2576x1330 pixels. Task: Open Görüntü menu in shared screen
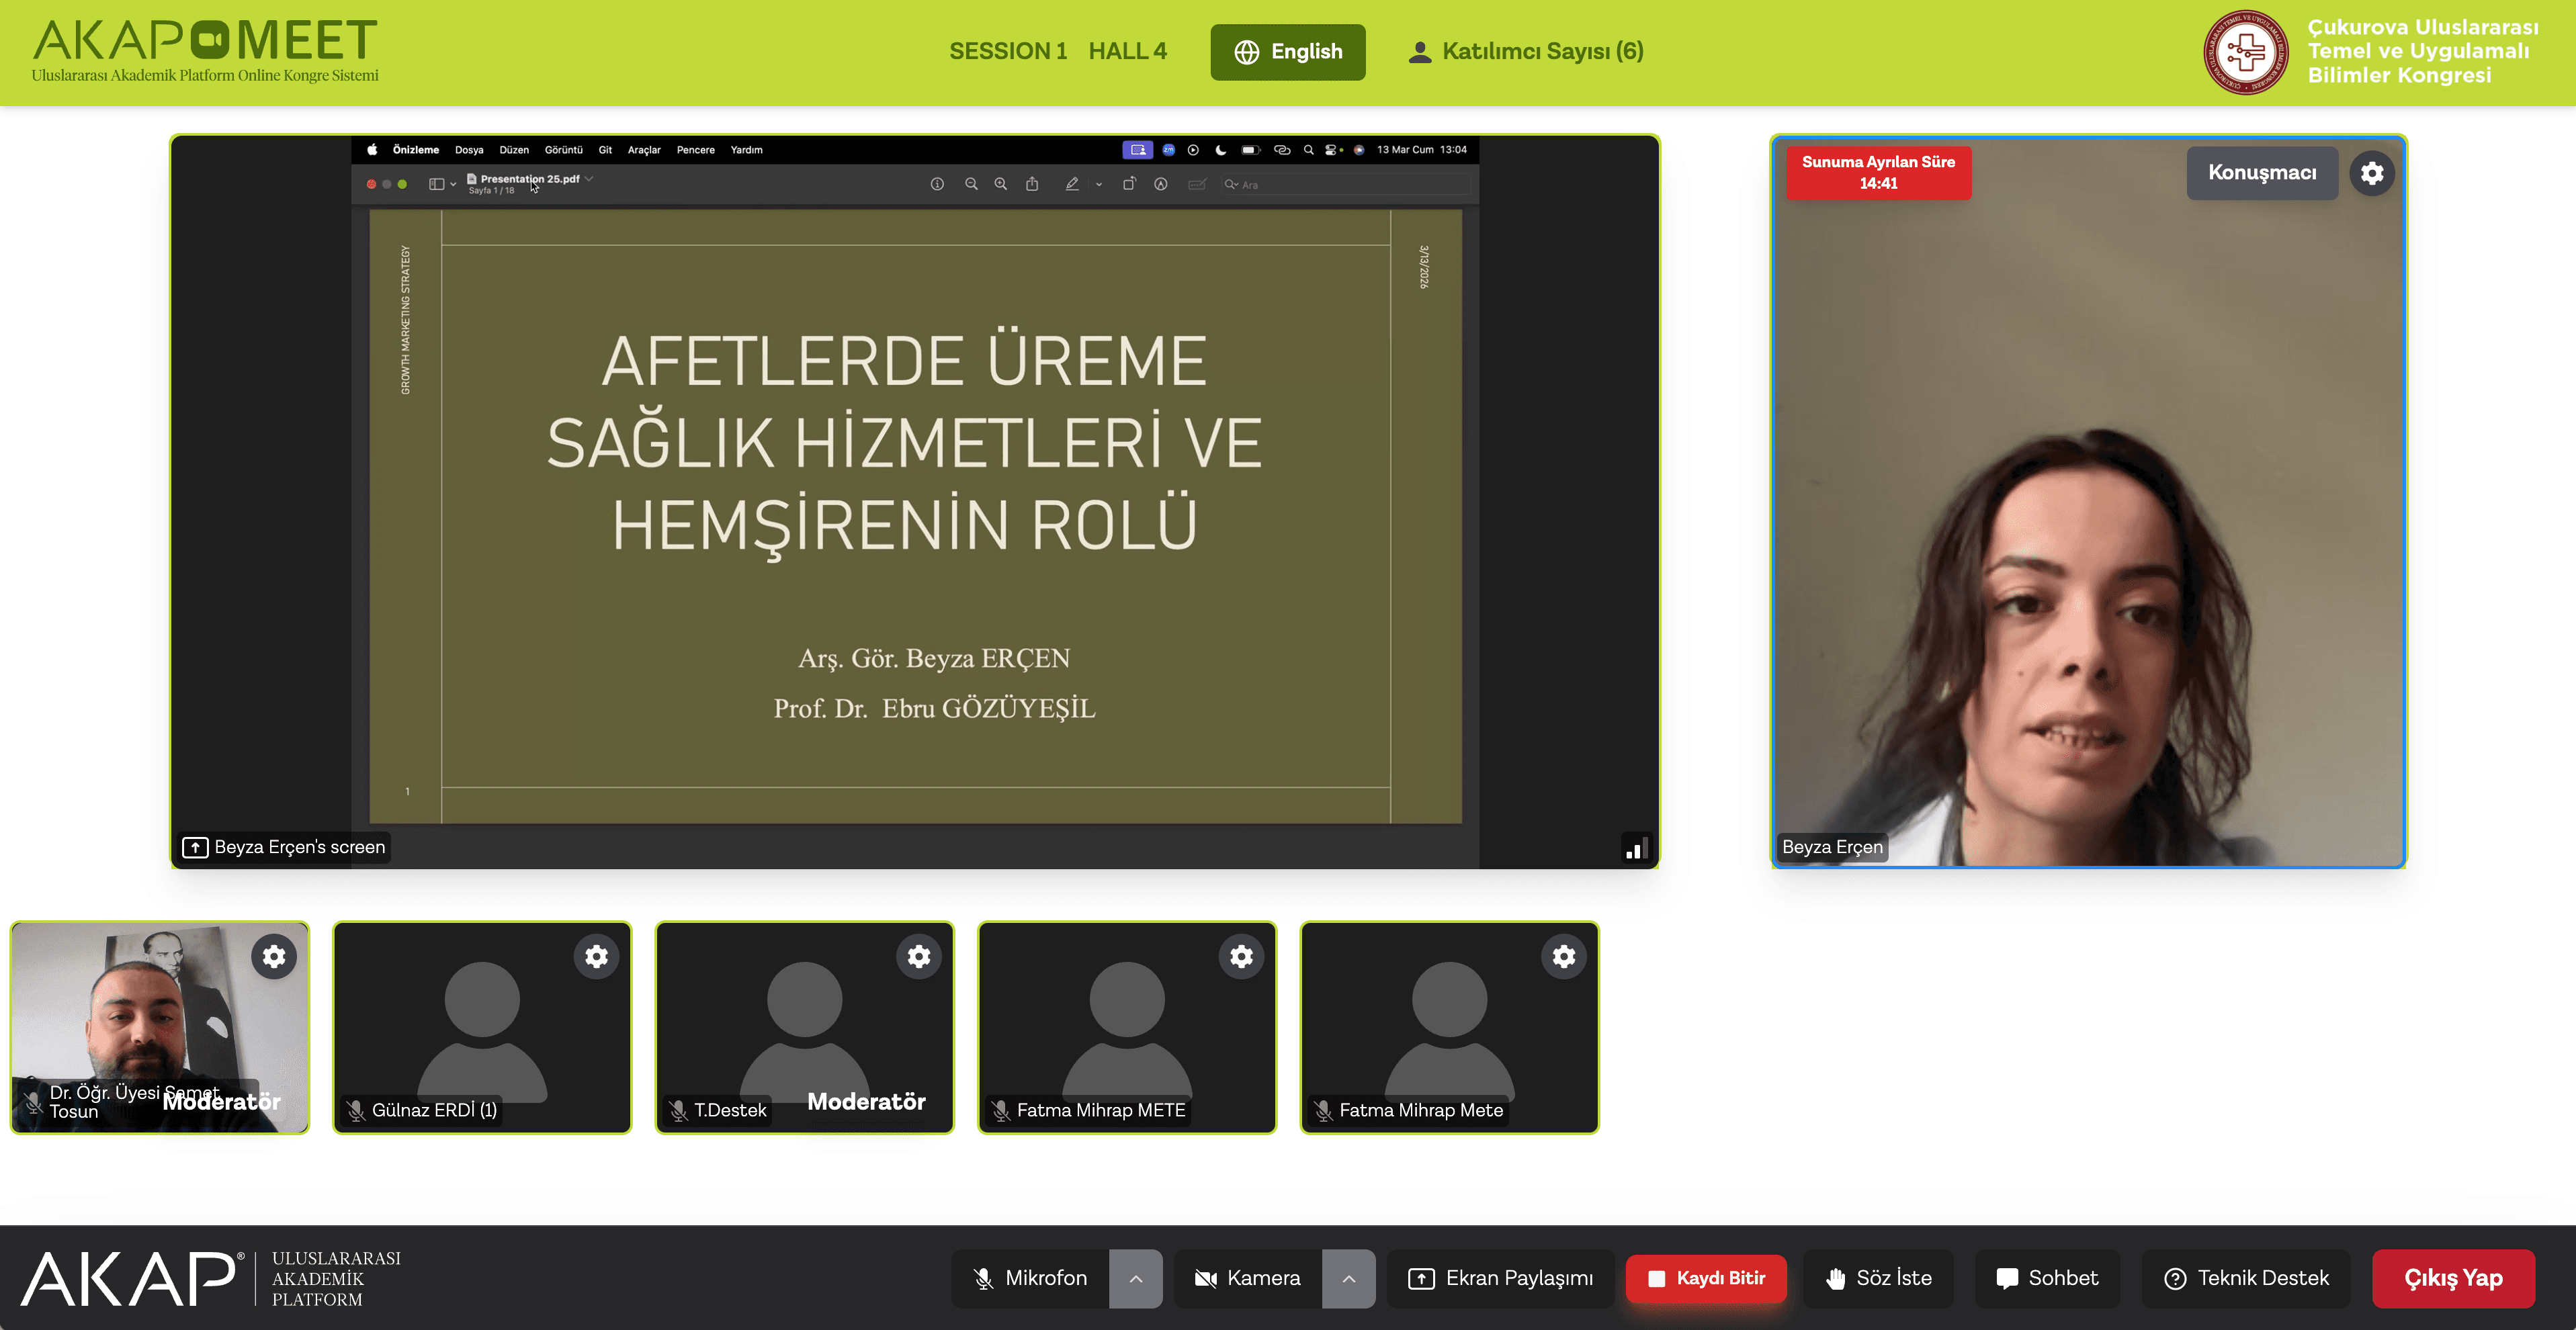(563, 150)
